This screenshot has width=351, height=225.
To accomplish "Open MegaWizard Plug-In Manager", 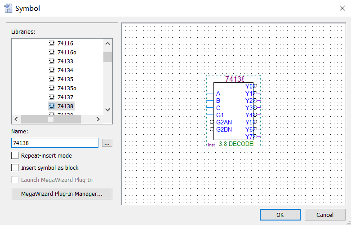I will [62, 194].
